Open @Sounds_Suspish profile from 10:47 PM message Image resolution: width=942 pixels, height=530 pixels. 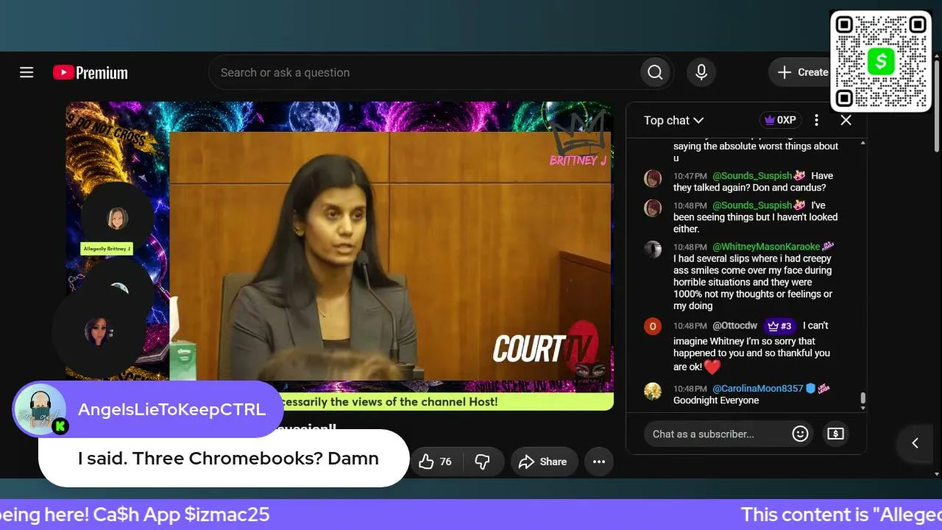(752, 176)
